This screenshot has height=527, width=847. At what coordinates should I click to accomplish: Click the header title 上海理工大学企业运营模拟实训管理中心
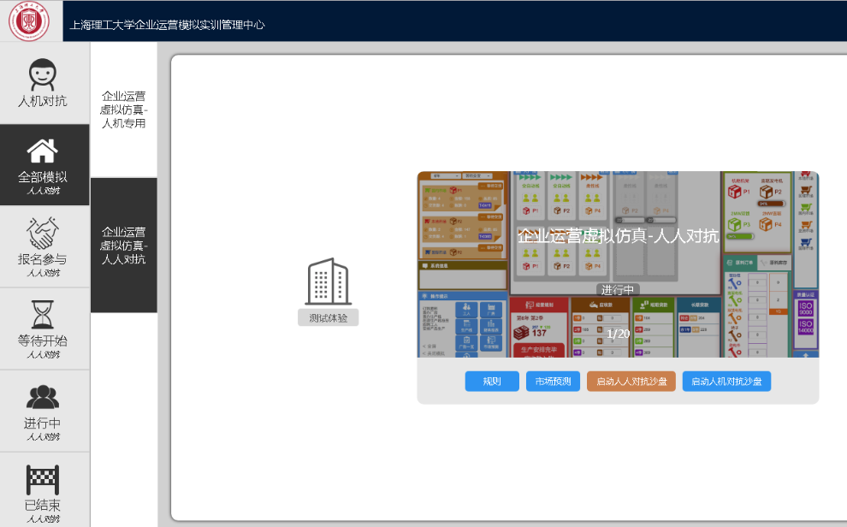click(x=168, y=25)
